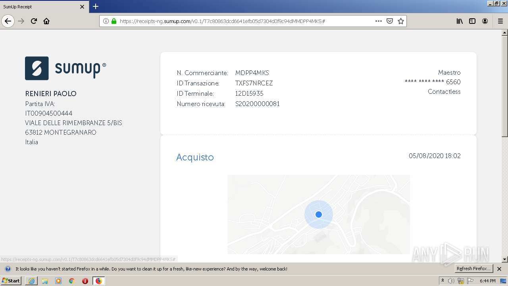The width and height of the screenshot is (508, 286).
Task: Click address VIALE DELLE RIMEMBRANZE 5/BIS
Action: click(73, 123)
